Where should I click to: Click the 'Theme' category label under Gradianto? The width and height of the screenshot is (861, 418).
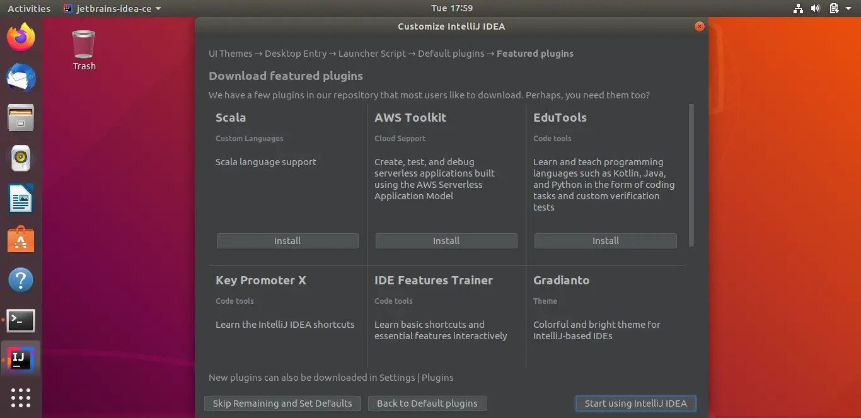point(545,301)
